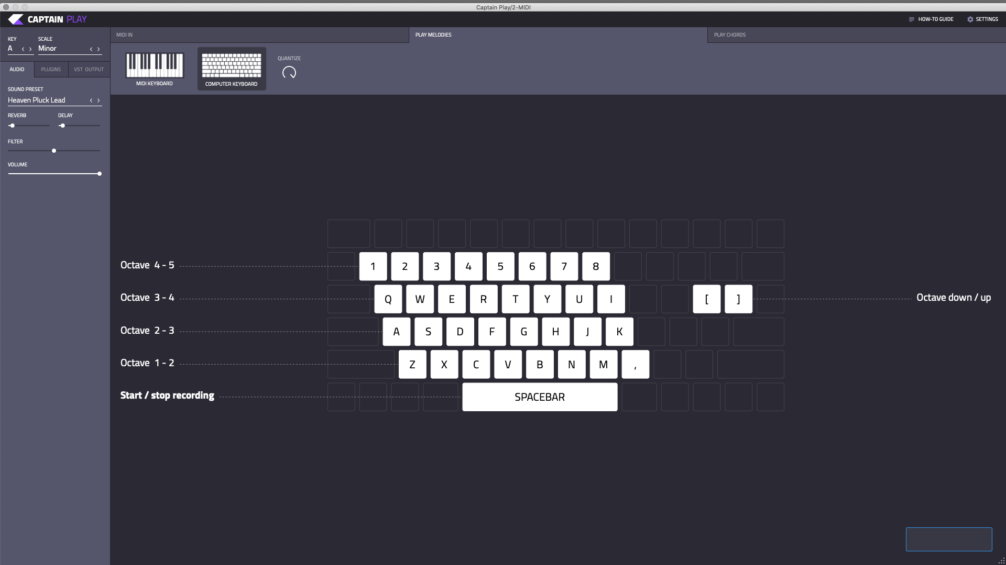Click the number 5 key

[x=500, y=266]
